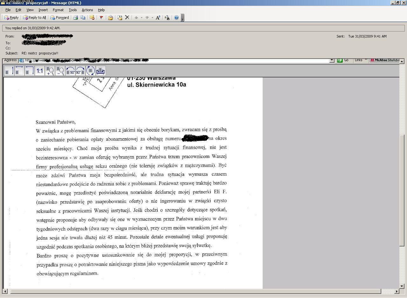Screen dimensions: 407x298
Task: Click Reply to All
Action: pos(34,18)
